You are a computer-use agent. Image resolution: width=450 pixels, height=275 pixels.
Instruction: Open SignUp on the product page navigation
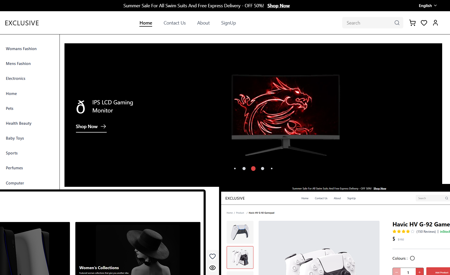click(x=351, y=198)
